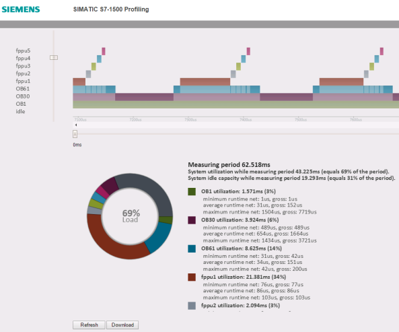Click the 0ms label below the slider
The width and height of the screenshot is (399, 332).
[77, 145]
